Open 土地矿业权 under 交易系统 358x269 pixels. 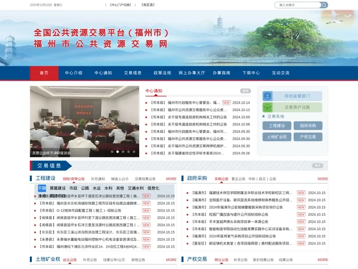pyautogui.click(x=277, y=137)
